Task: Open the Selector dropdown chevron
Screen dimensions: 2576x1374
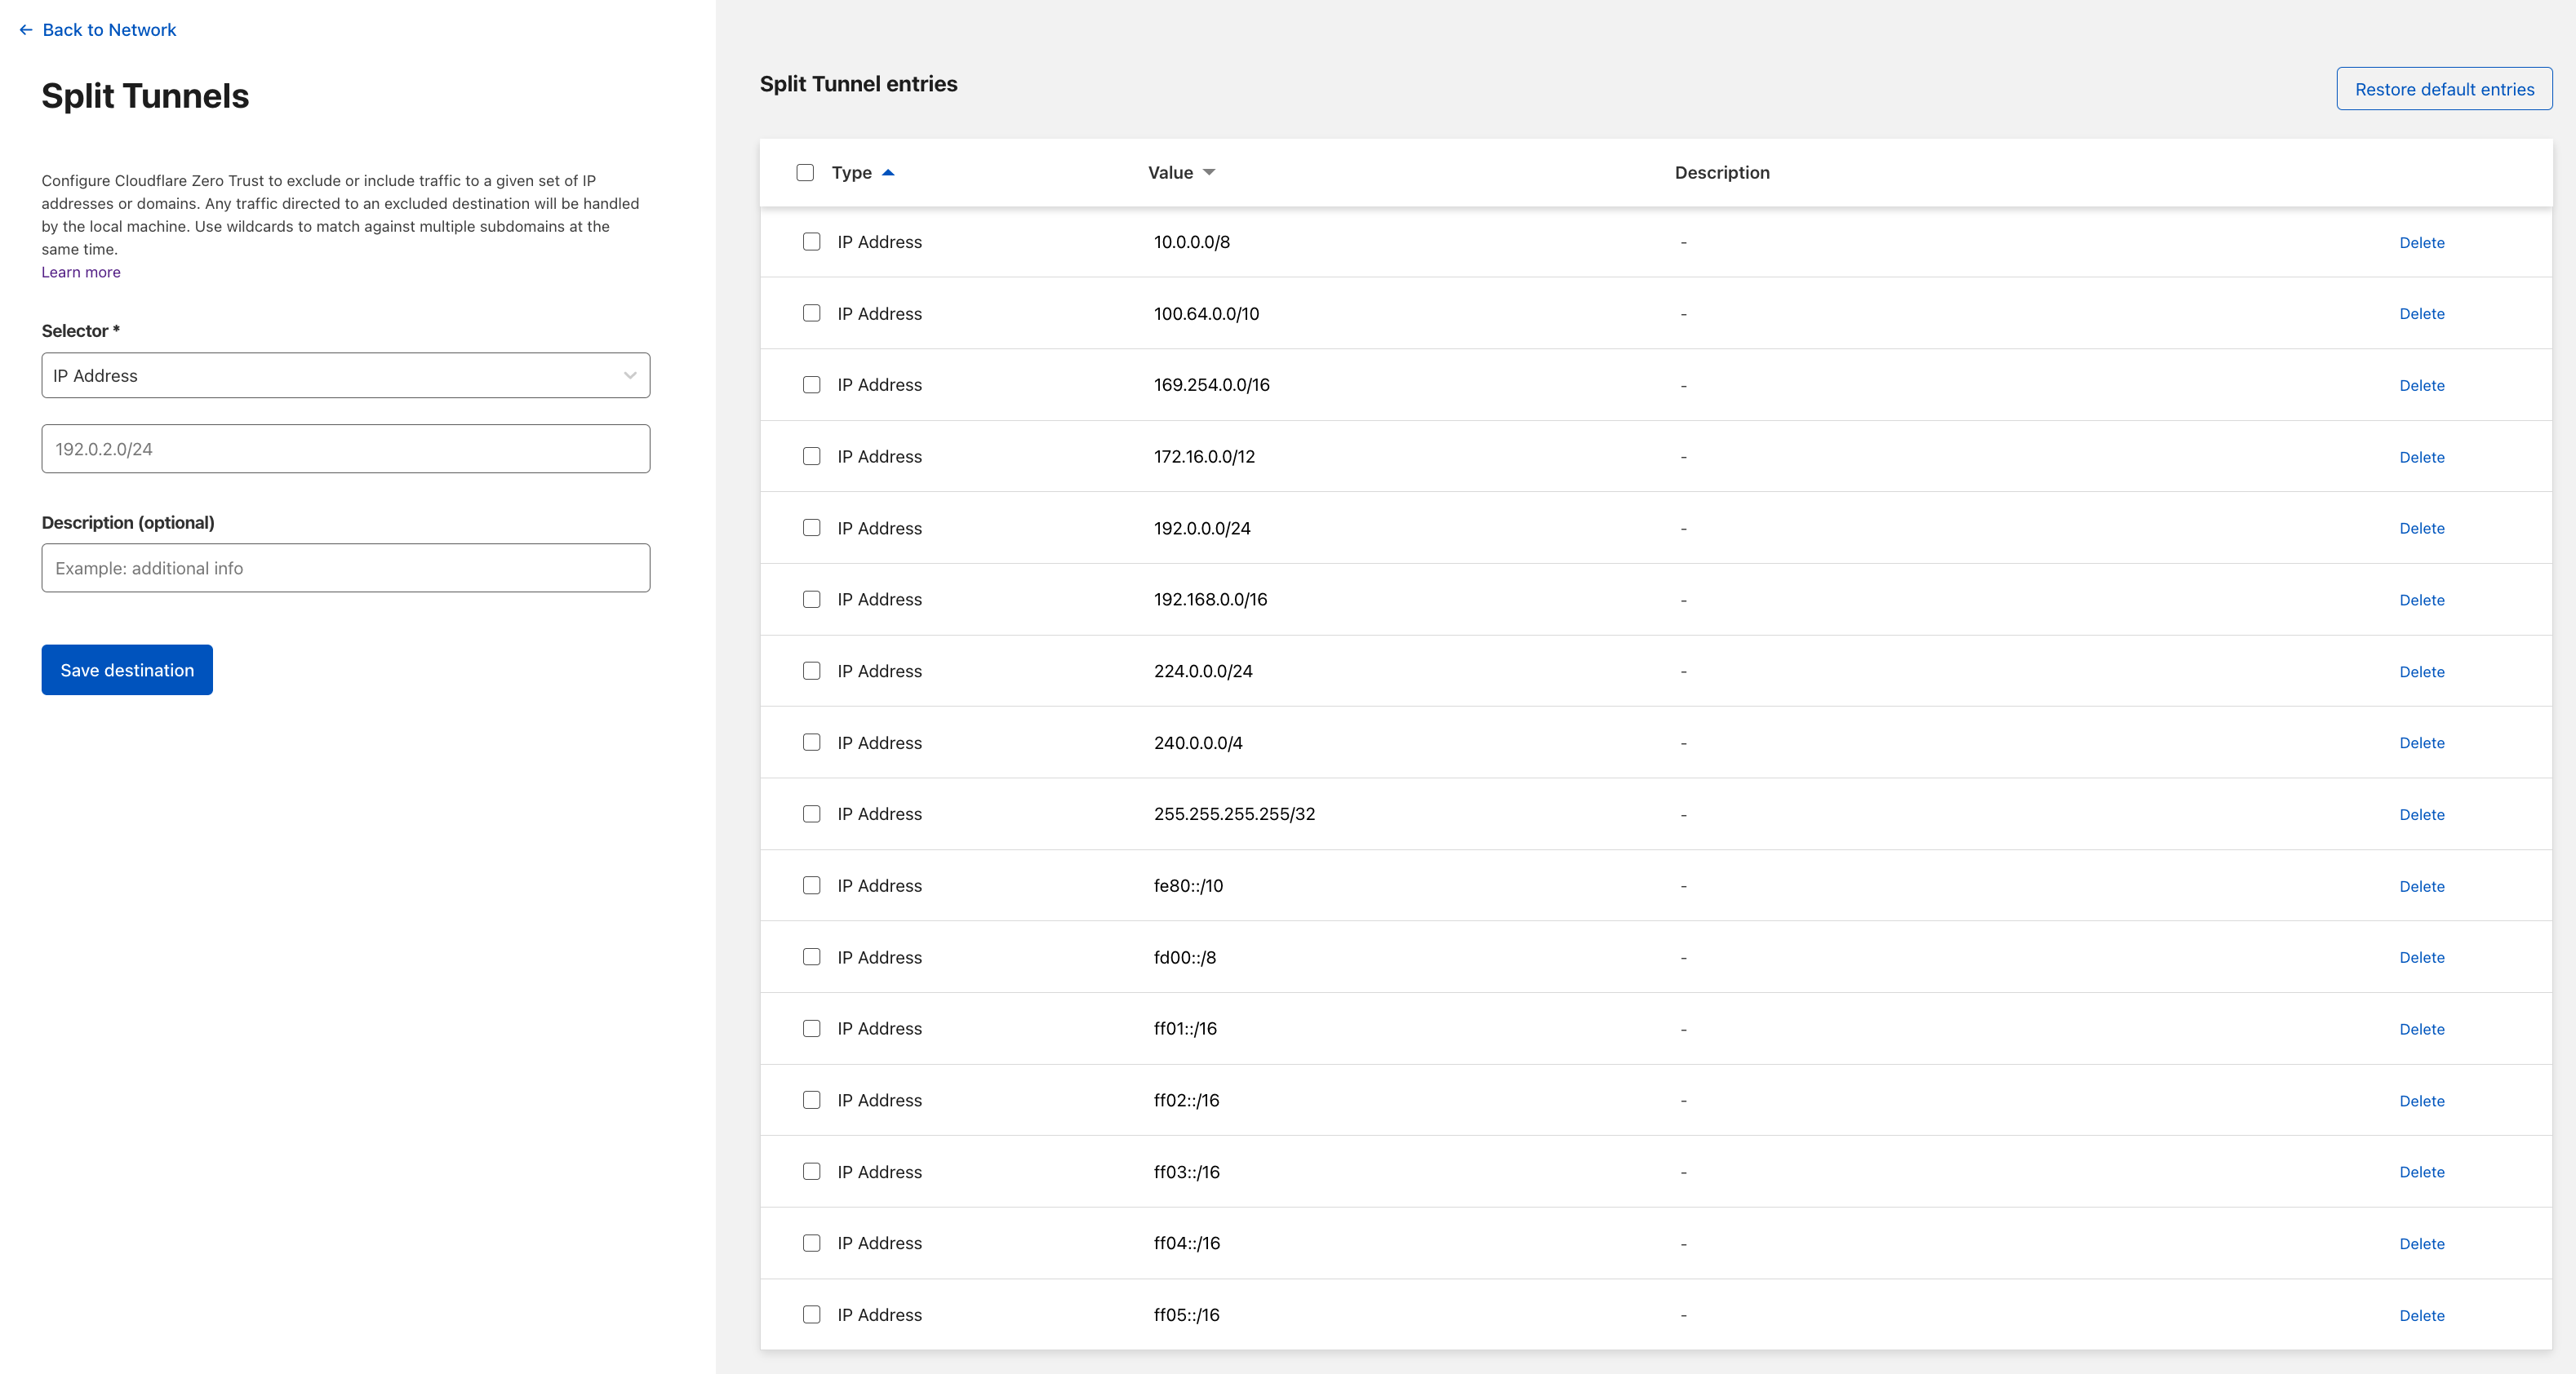Action: click(630, 375)
